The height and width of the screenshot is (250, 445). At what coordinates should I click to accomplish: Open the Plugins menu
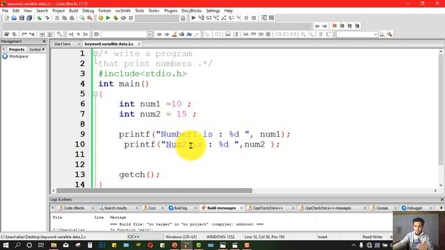tap(170, 10)
